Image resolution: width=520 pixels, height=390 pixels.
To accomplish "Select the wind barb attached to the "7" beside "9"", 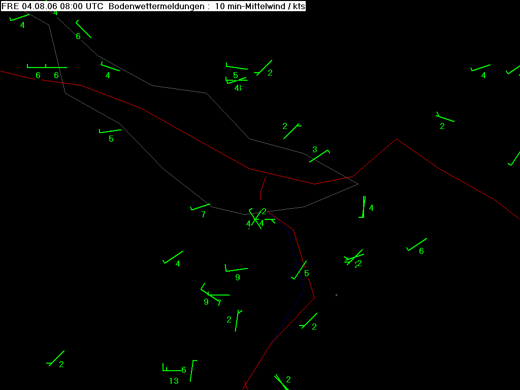I will coord(219,295).
